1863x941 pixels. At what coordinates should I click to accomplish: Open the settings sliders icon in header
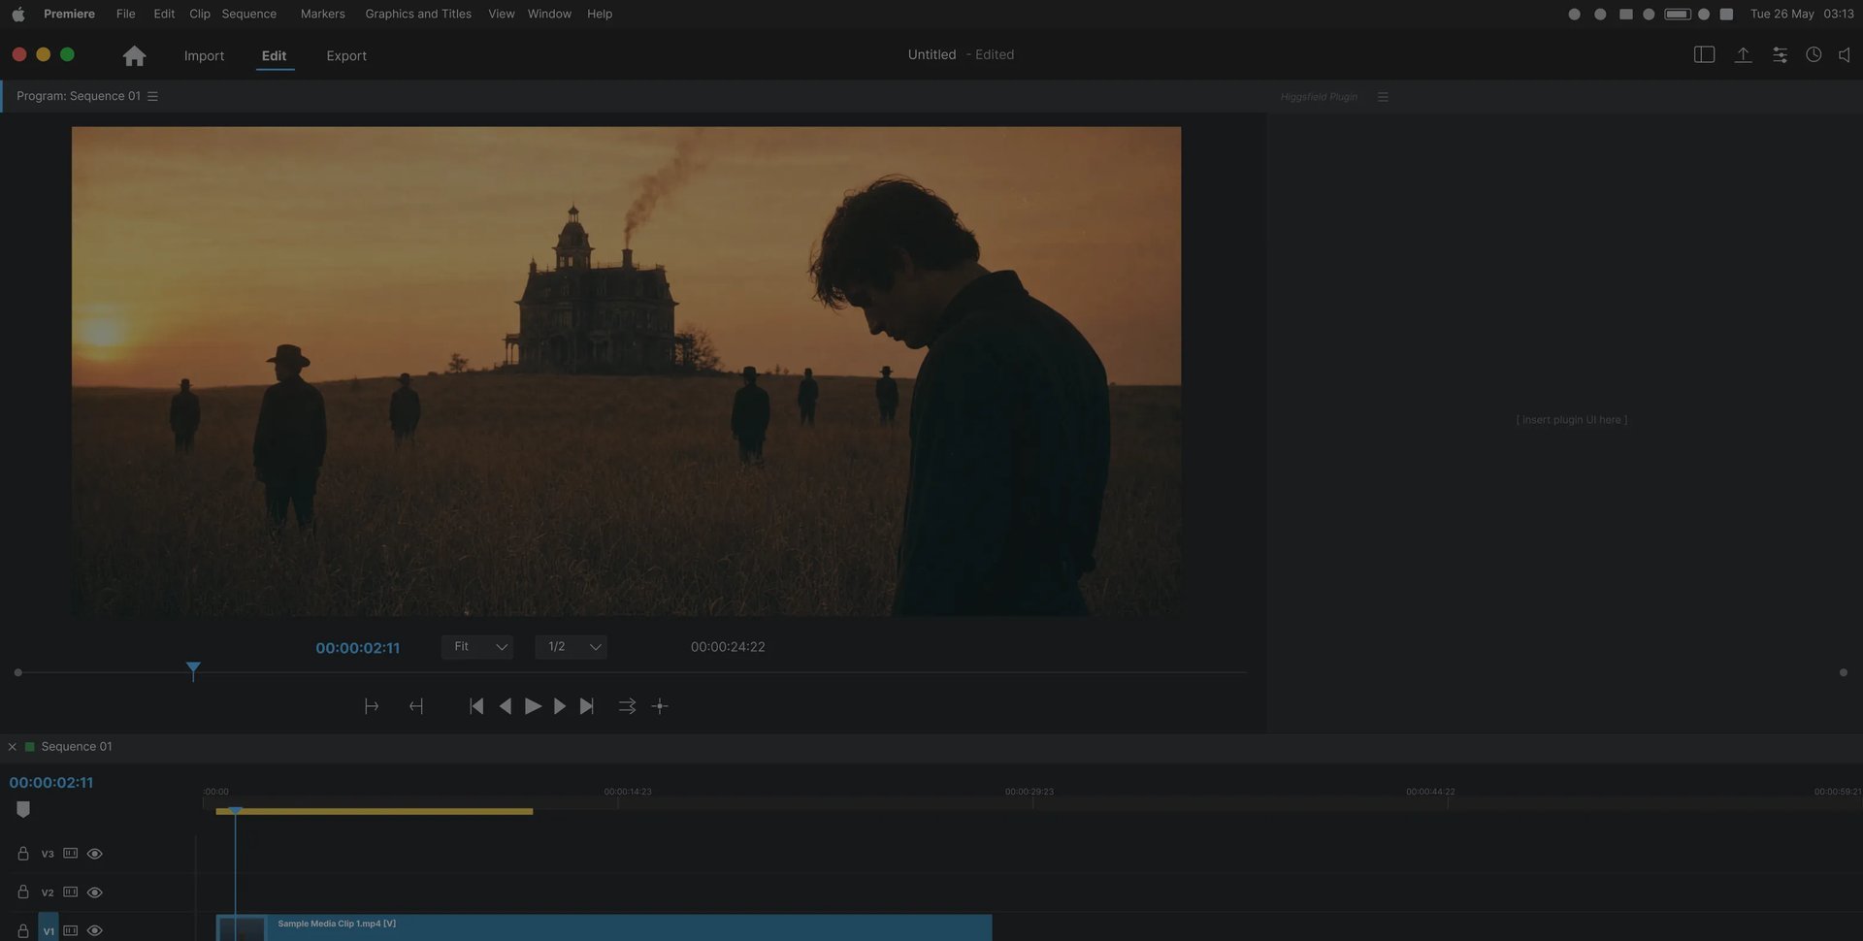(x=1780, y=55)
